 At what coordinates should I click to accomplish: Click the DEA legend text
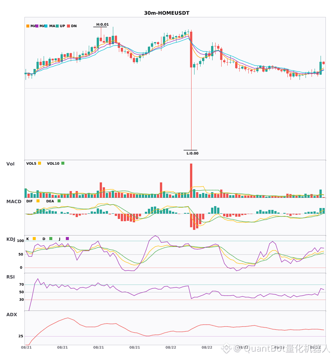click(50, 201)
